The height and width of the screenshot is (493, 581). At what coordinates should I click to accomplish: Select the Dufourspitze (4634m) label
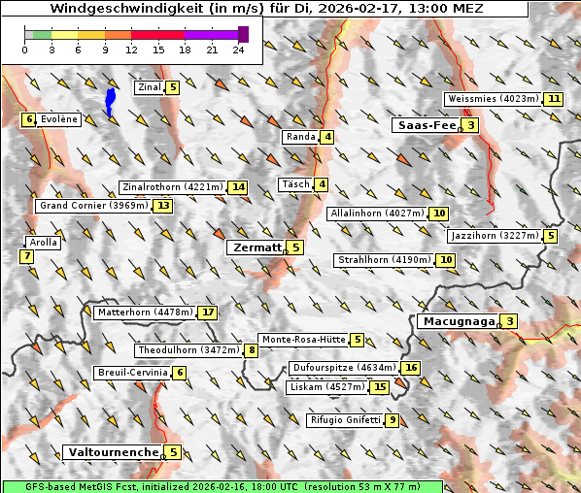[x=344, y=368]
